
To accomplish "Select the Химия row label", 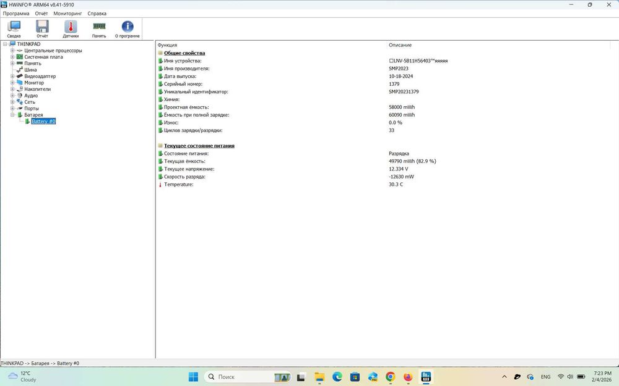I will 171,99.
